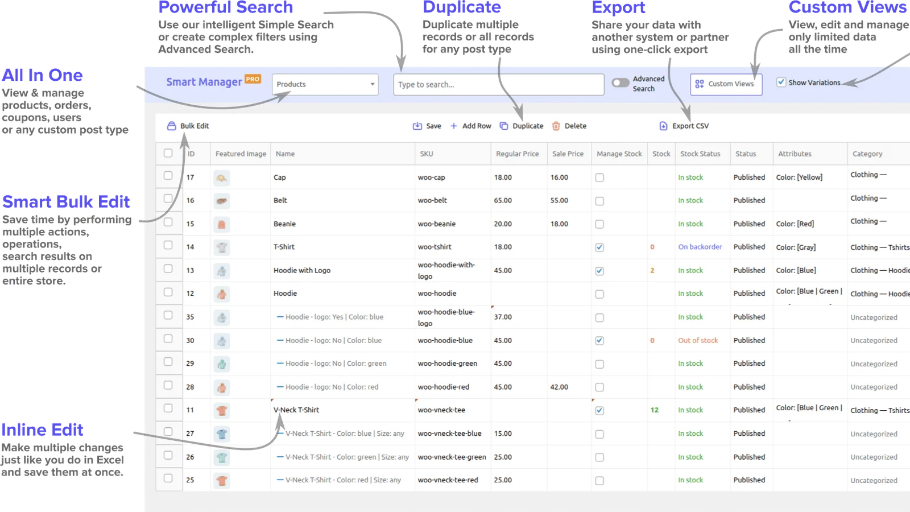This screenshot has height=512, width=910.
Task: Click the Save icon in toolbar
Action: 417,126
